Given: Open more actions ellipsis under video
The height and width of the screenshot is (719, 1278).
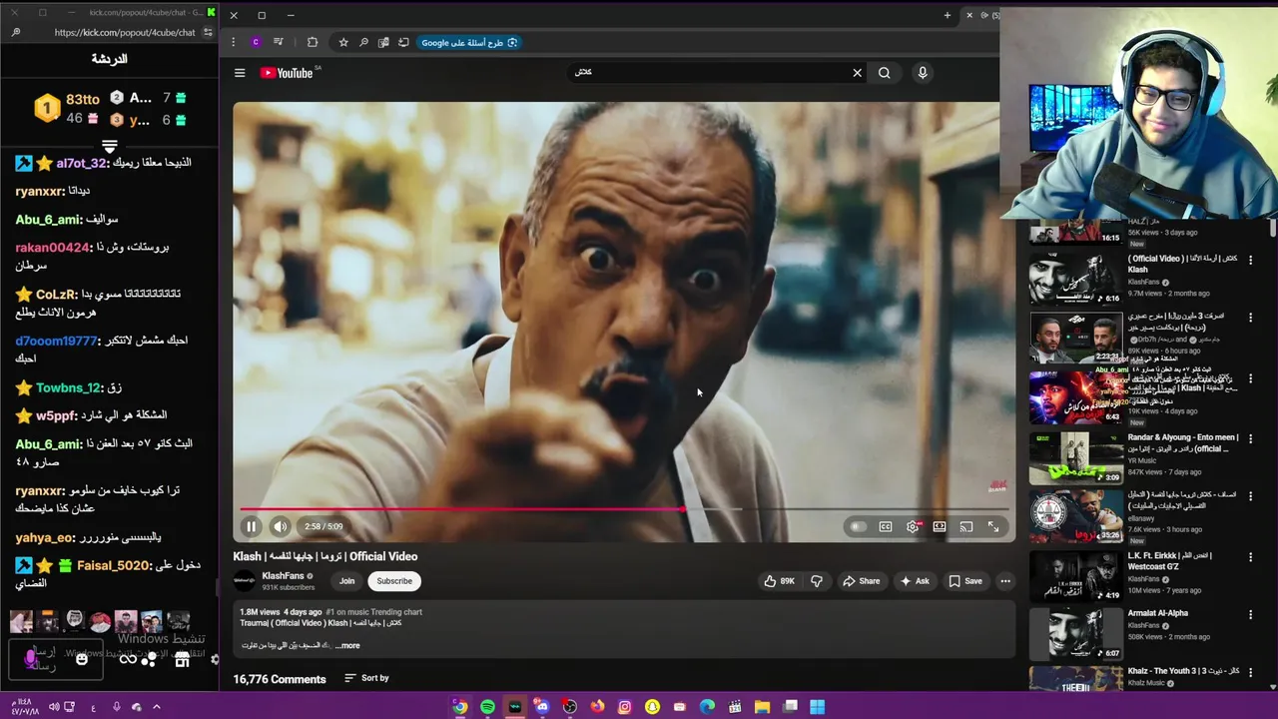Looking at the screenshot, I should [1005, 581].
